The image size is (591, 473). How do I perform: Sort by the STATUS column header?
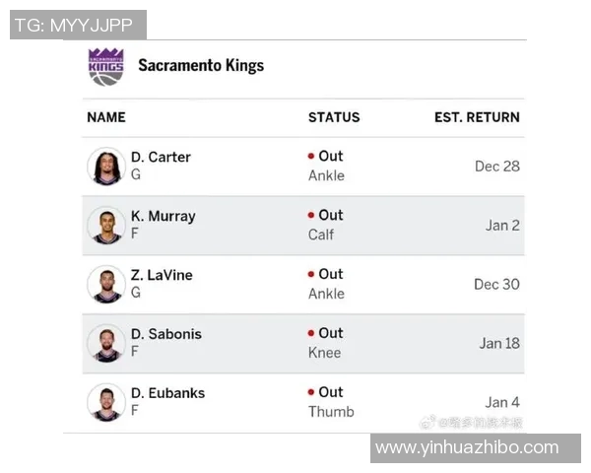(x=334, y=117)
